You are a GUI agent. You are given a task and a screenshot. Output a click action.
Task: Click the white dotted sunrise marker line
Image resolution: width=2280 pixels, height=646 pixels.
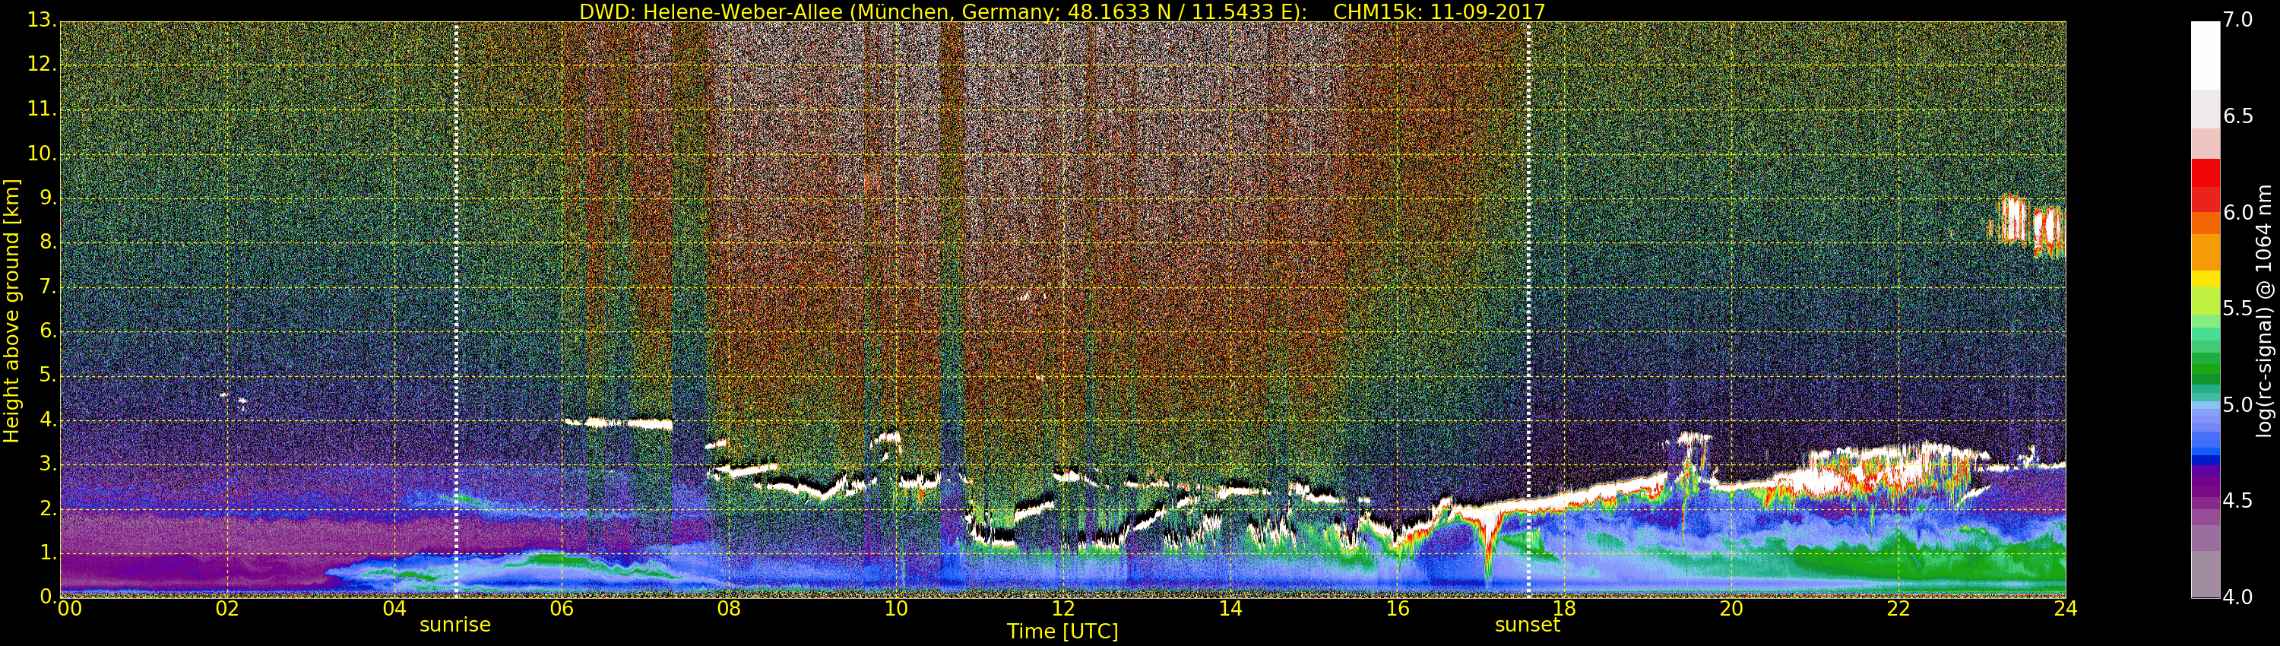[456, 310]
